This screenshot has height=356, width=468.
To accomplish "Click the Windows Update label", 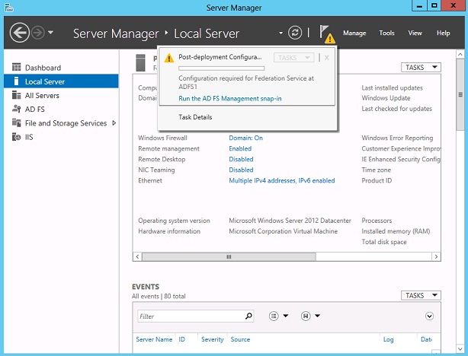I will click(386, 98).
